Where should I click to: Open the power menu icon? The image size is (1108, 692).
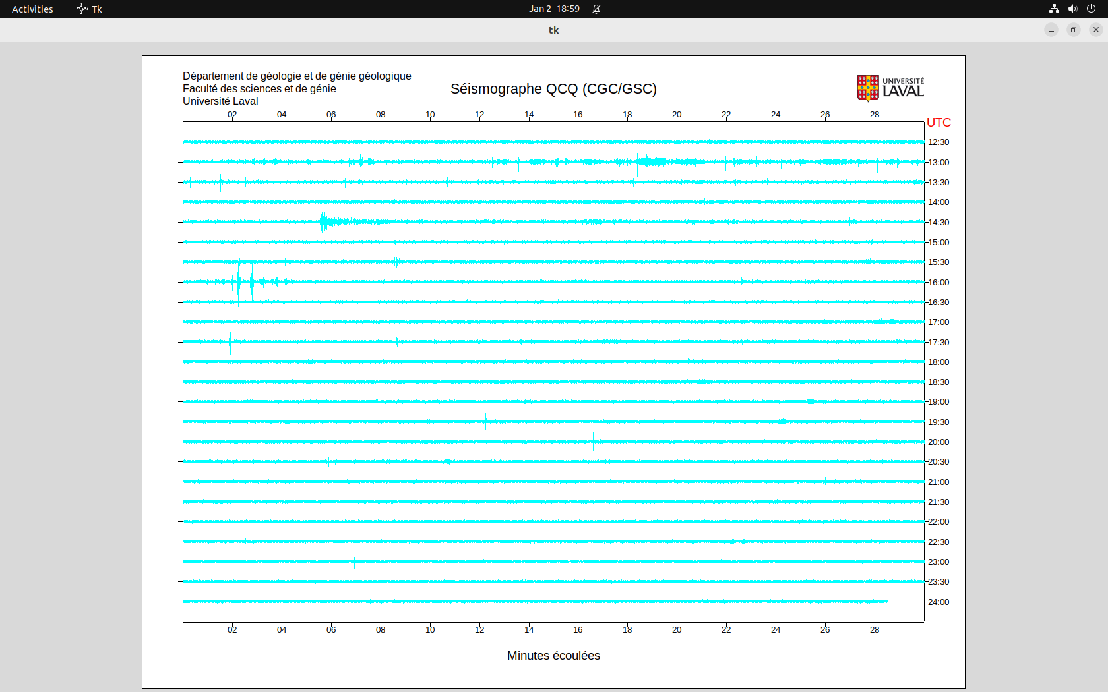pos(1091,9)
